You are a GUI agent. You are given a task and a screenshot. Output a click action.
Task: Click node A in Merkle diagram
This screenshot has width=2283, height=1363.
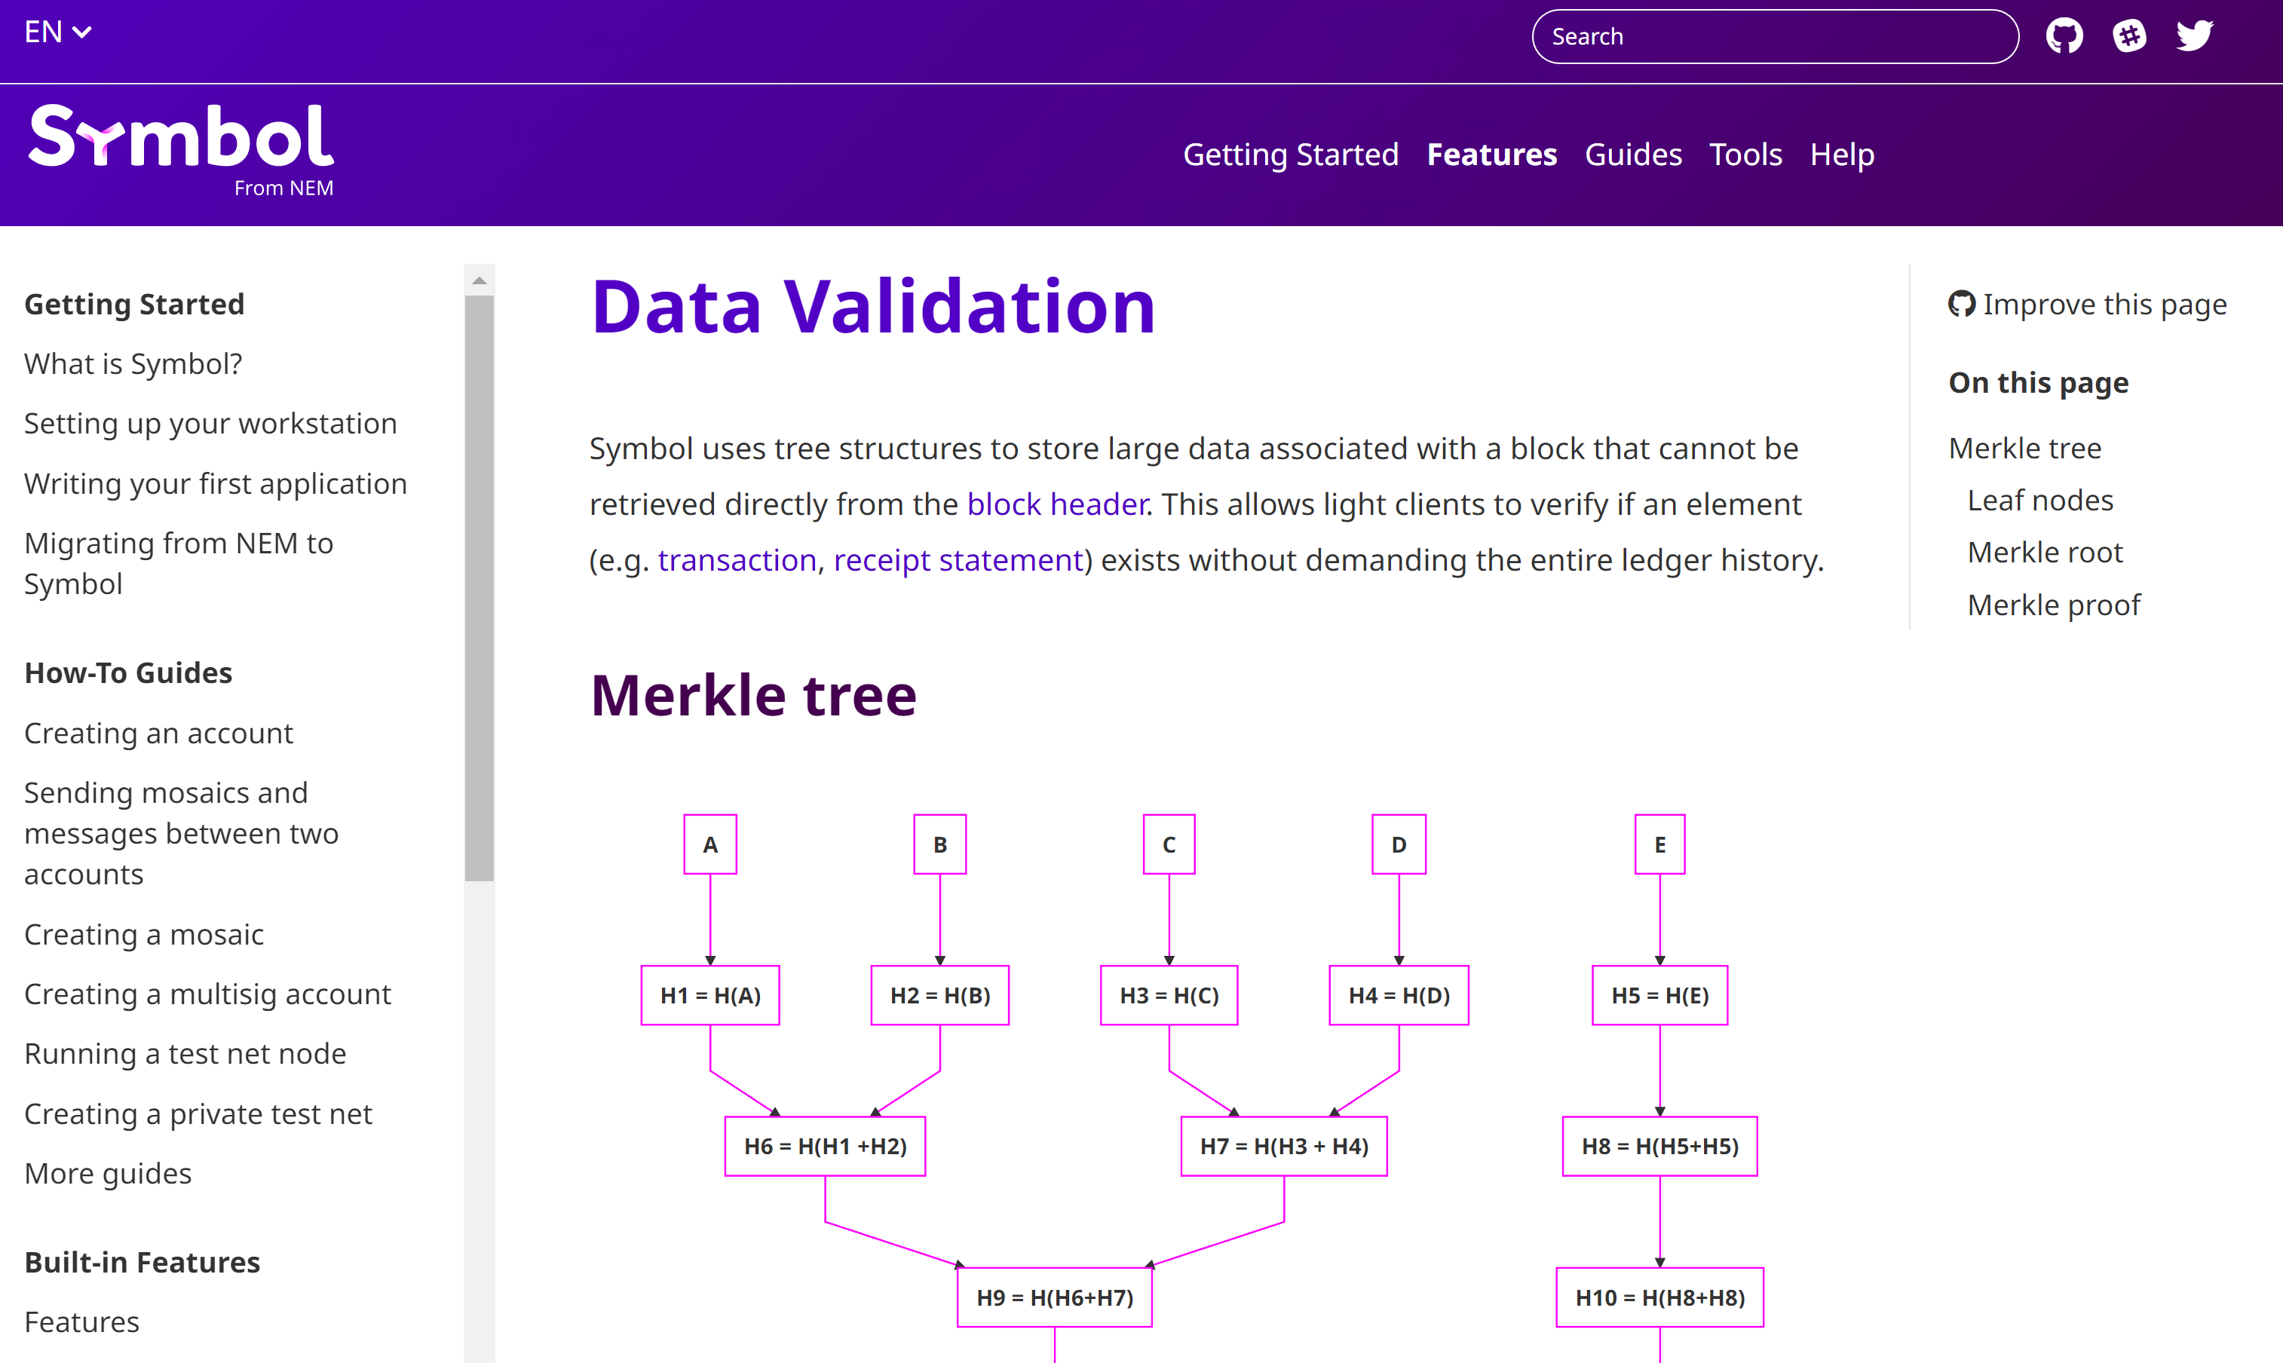click(x=710, y=844)
